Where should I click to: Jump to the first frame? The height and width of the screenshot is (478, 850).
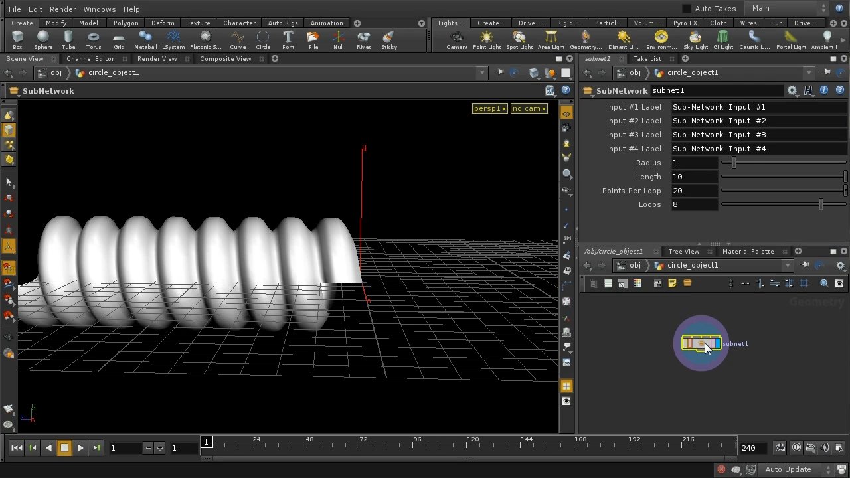tap(17, 448)
